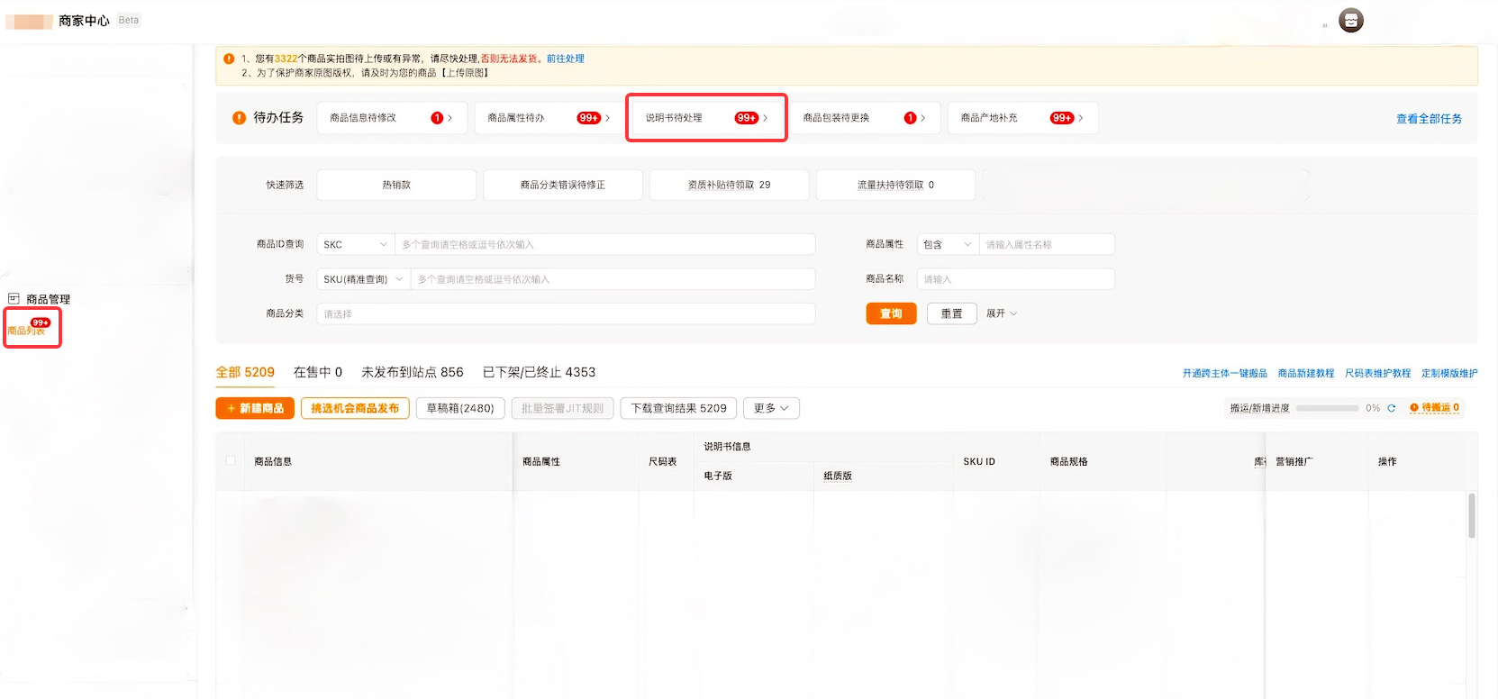This screenshot has width=1498, height=699.
Task: Click the refresh icon beside 搬运/新增进度 0%
Action: click(1392, 408)
